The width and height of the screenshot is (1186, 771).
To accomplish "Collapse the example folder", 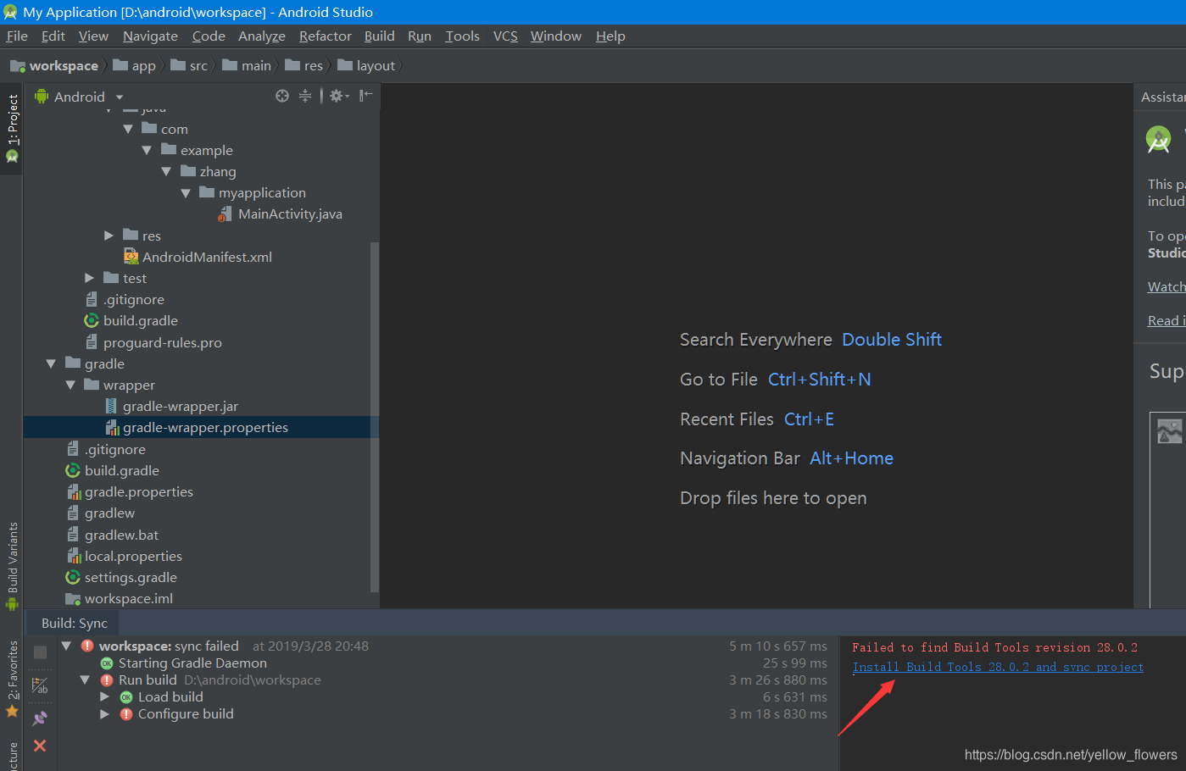I will click(x=147, y=150).
